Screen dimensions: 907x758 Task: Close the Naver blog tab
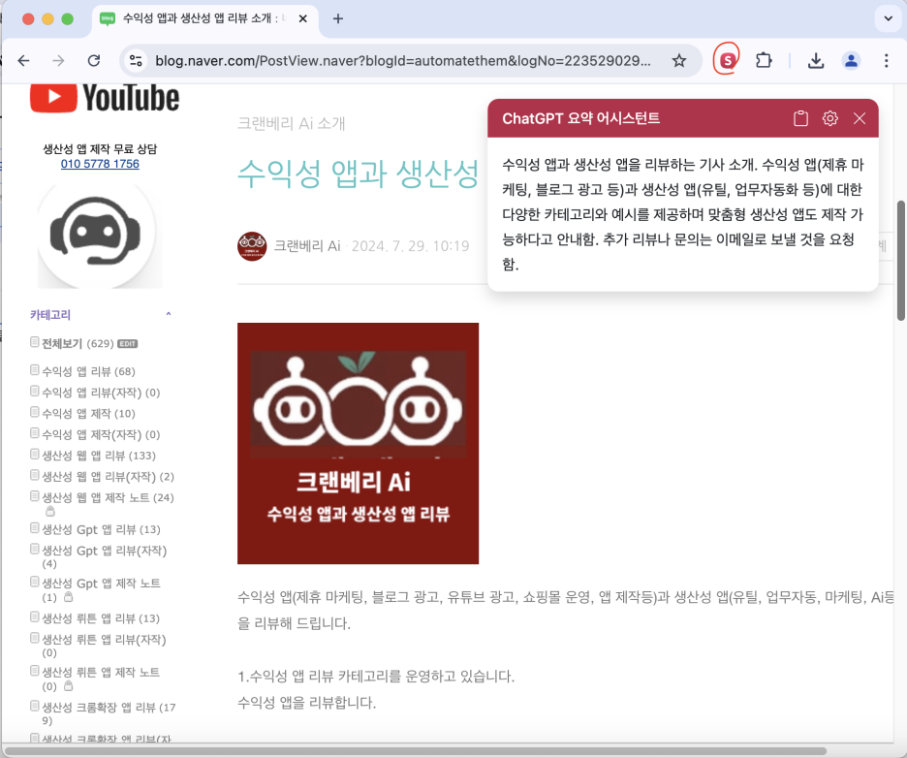coord(302,19)
